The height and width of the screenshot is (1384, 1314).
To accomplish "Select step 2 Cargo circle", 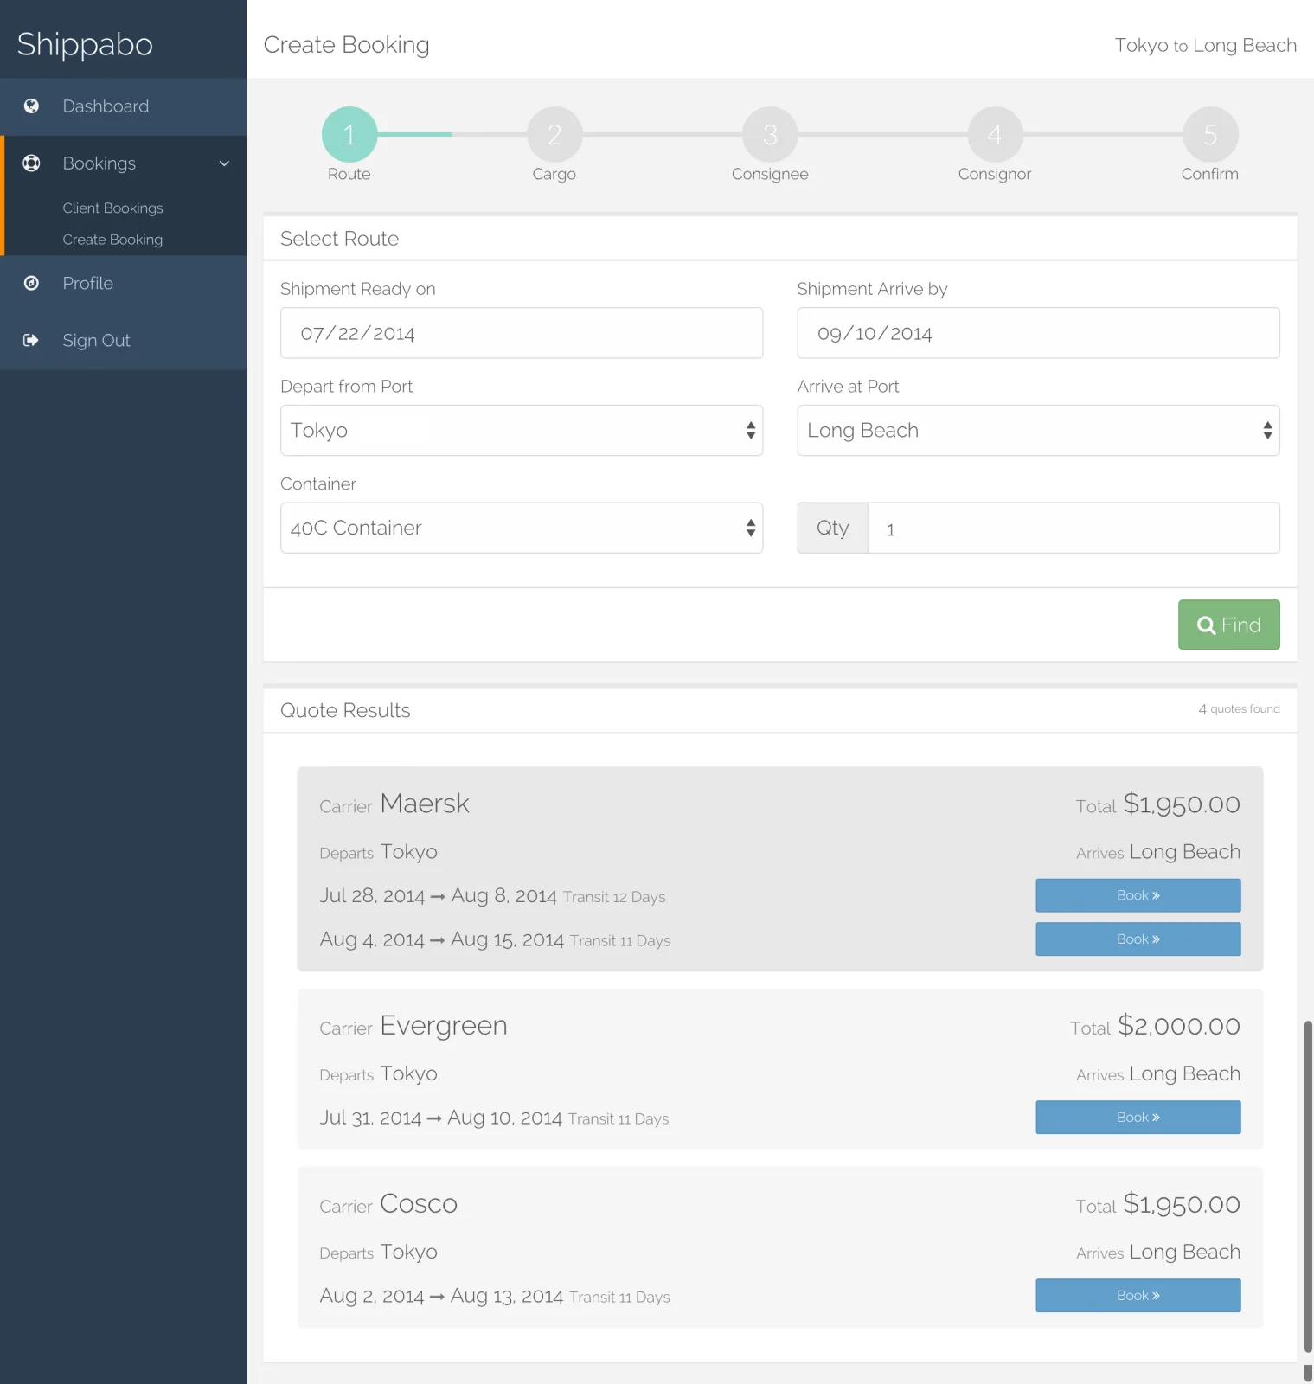I will tap(554, 134).
